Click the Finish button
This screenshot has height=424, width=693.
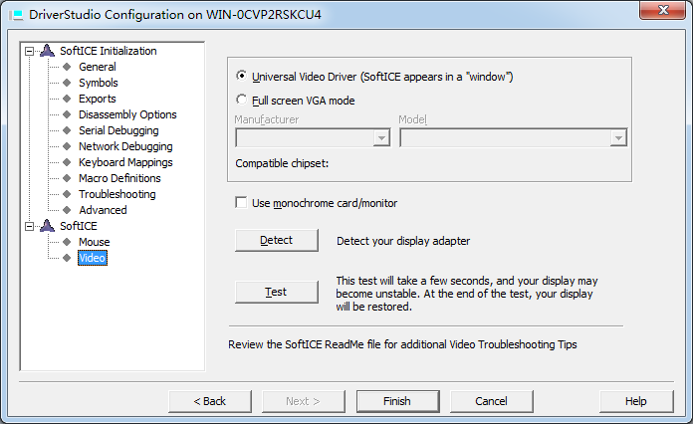pos(397,401)
